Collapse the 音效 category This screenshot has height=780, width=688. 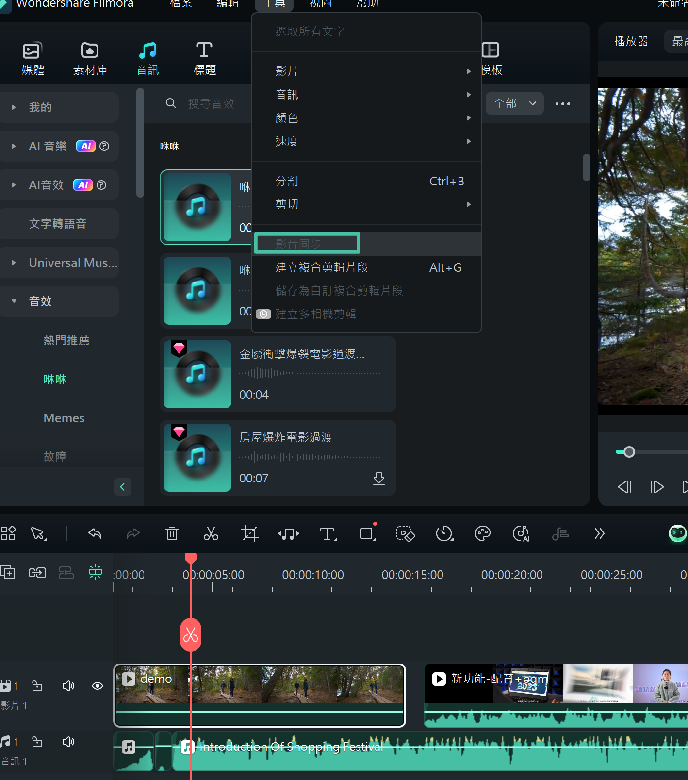(x=14, y=301)
